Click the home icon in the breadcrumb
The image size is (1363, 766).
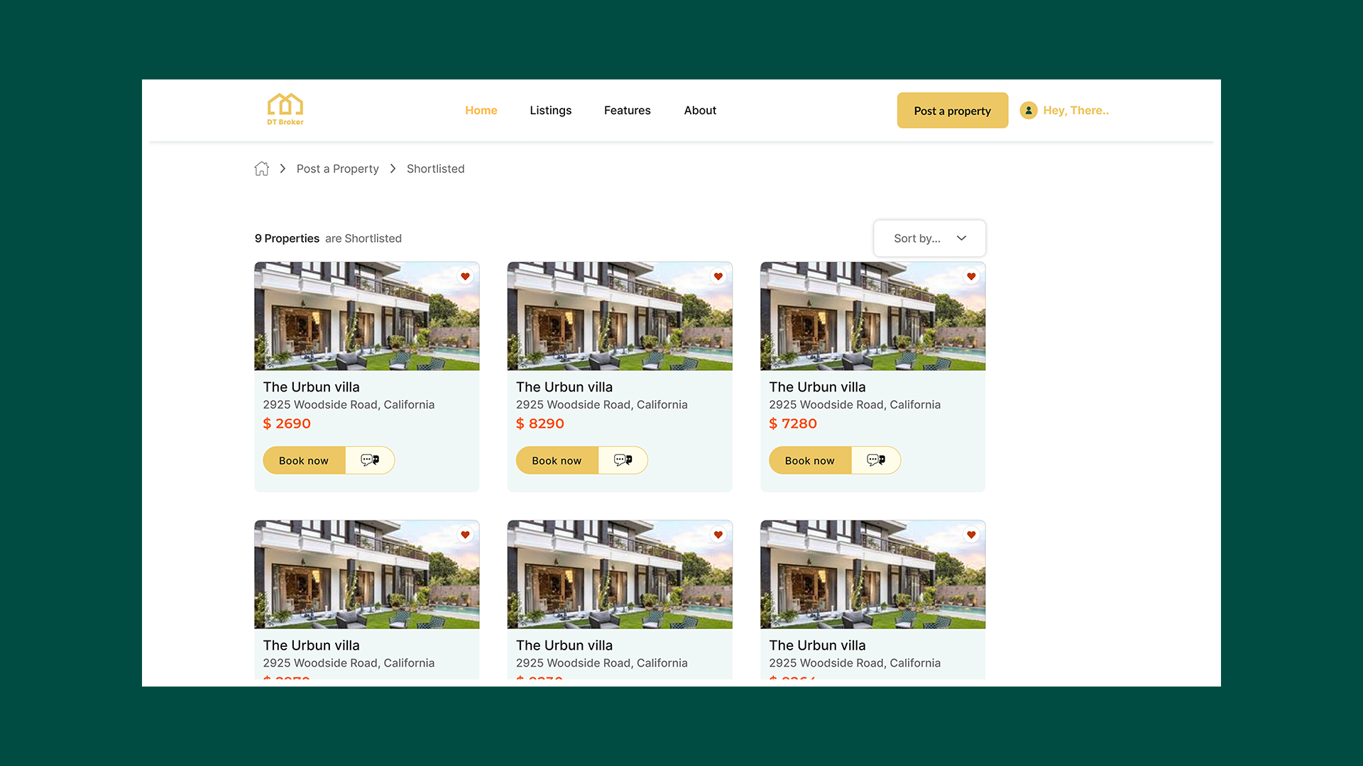261,168
